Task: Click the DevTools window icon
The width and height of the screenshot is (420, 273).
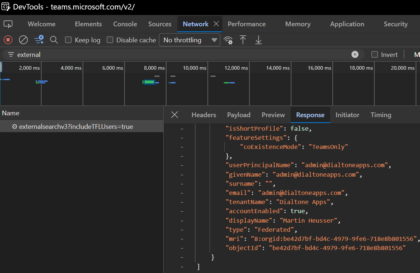Action: [5, 7]
